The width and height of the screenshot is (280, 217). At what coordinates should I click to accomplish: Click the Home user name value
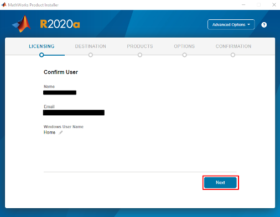click(x=49, y=133)
